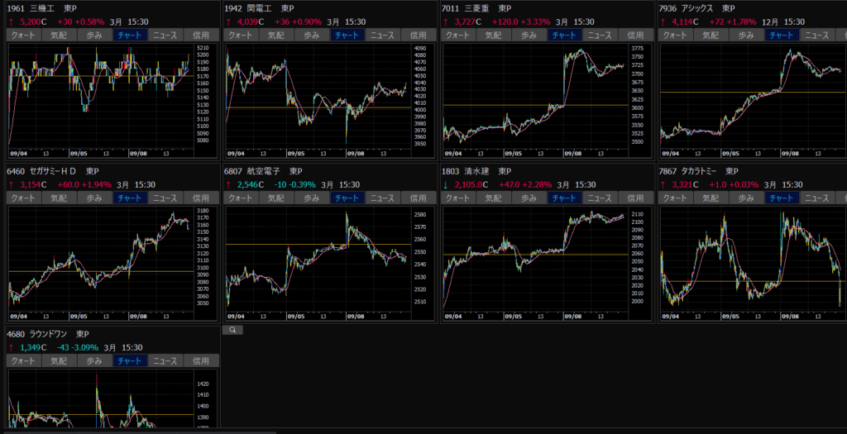The image size is (847, 434).
Task: Switch to ニュース tab for 4680 ラウンドワン
Action: tap(165, 361)
